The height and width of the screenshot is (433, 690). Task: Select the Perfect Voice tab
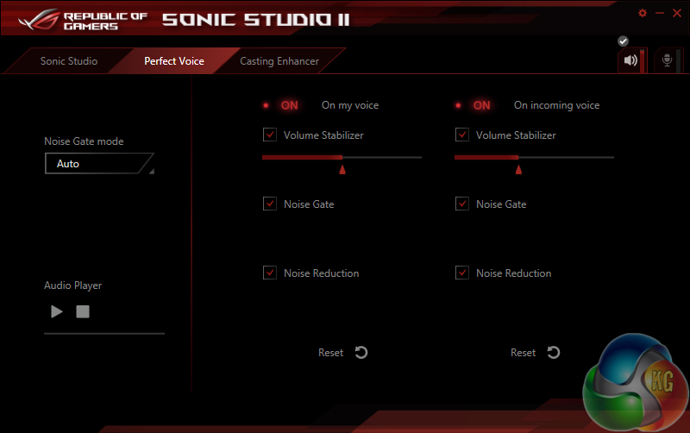(174, 61)
